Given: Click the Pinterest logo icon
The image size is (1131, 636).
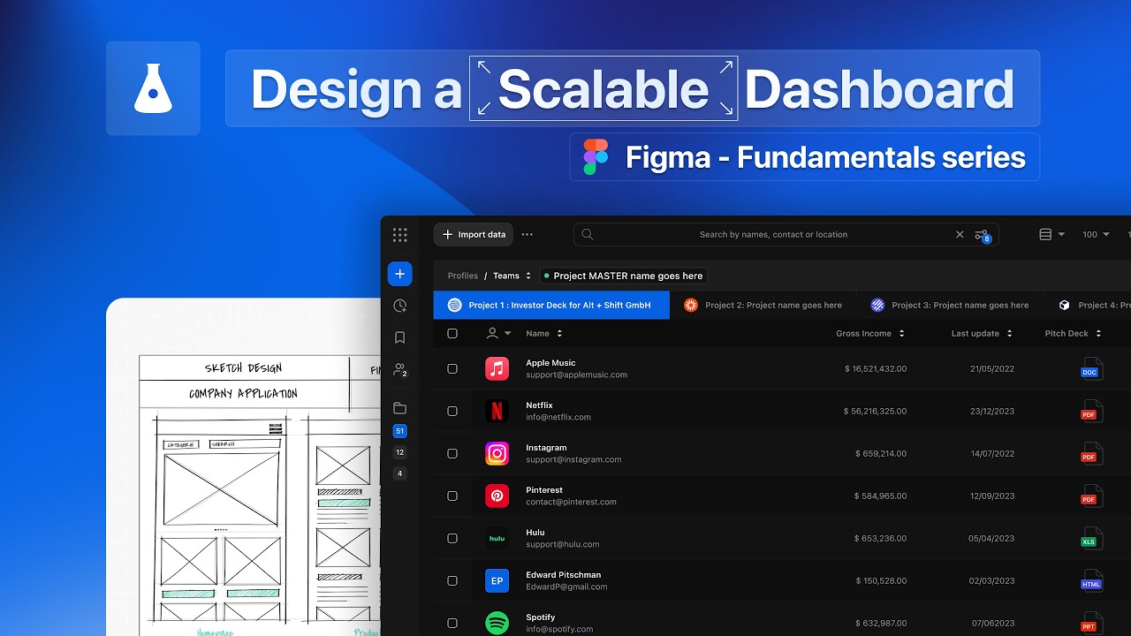Looking at the screenshot, I should click(x=497, y=496).
